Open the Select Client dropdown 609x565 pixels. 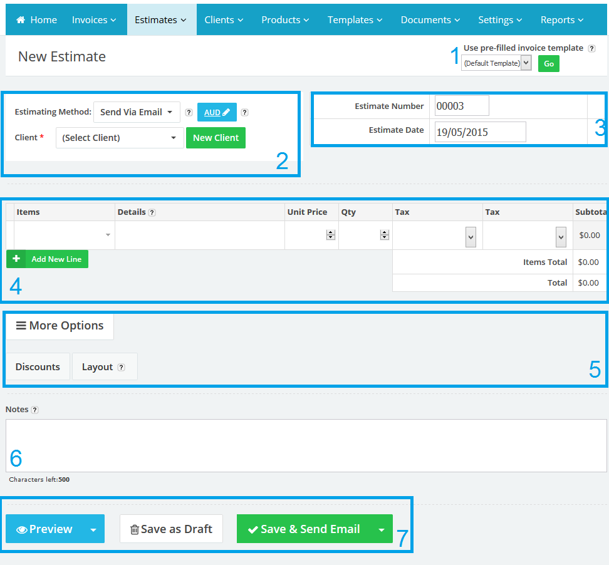120,138
